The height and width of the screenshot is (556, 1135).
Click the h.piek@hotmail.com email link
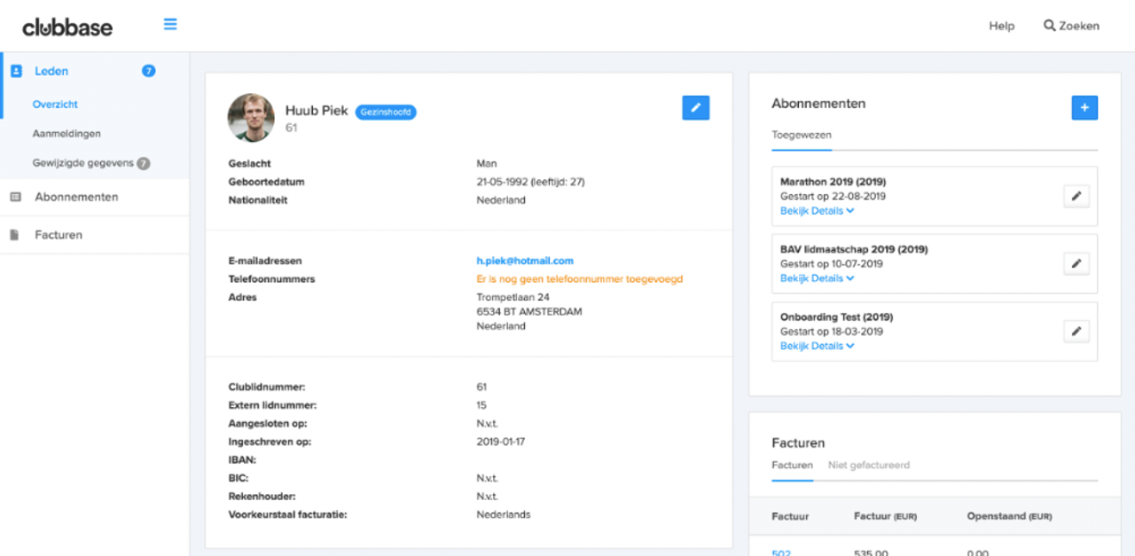click(524, 261)
